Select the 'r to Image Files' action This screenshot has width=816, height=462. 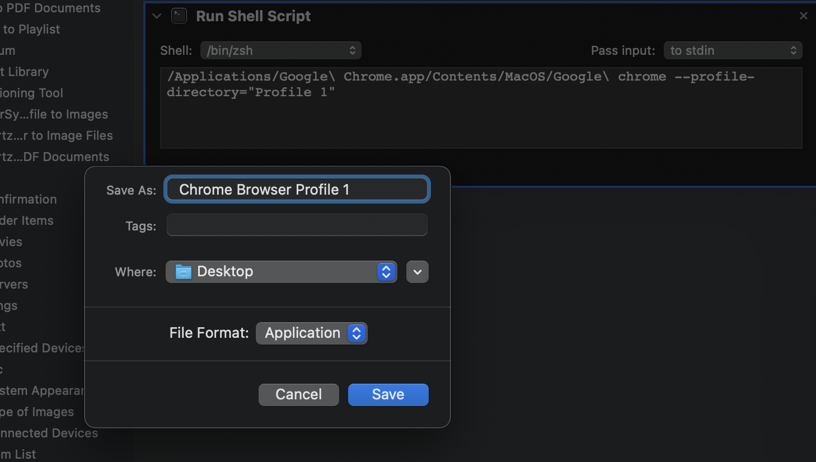(x=57, y=135)
